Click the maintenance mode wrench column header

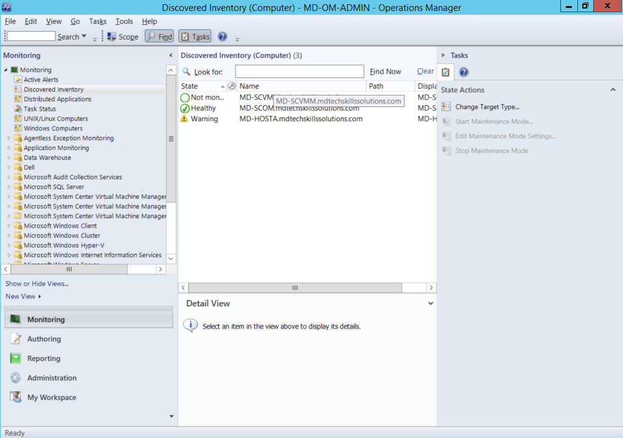(232, 86)
